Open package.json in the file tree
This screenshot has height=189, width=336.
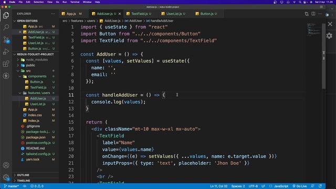pyautogui.click(x=35, y=138)
